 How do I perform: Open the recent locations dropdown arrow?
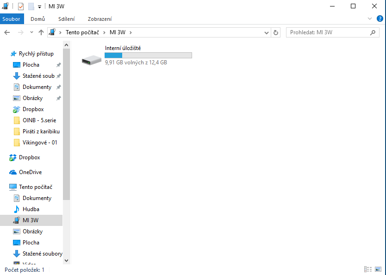pos(31,32)
